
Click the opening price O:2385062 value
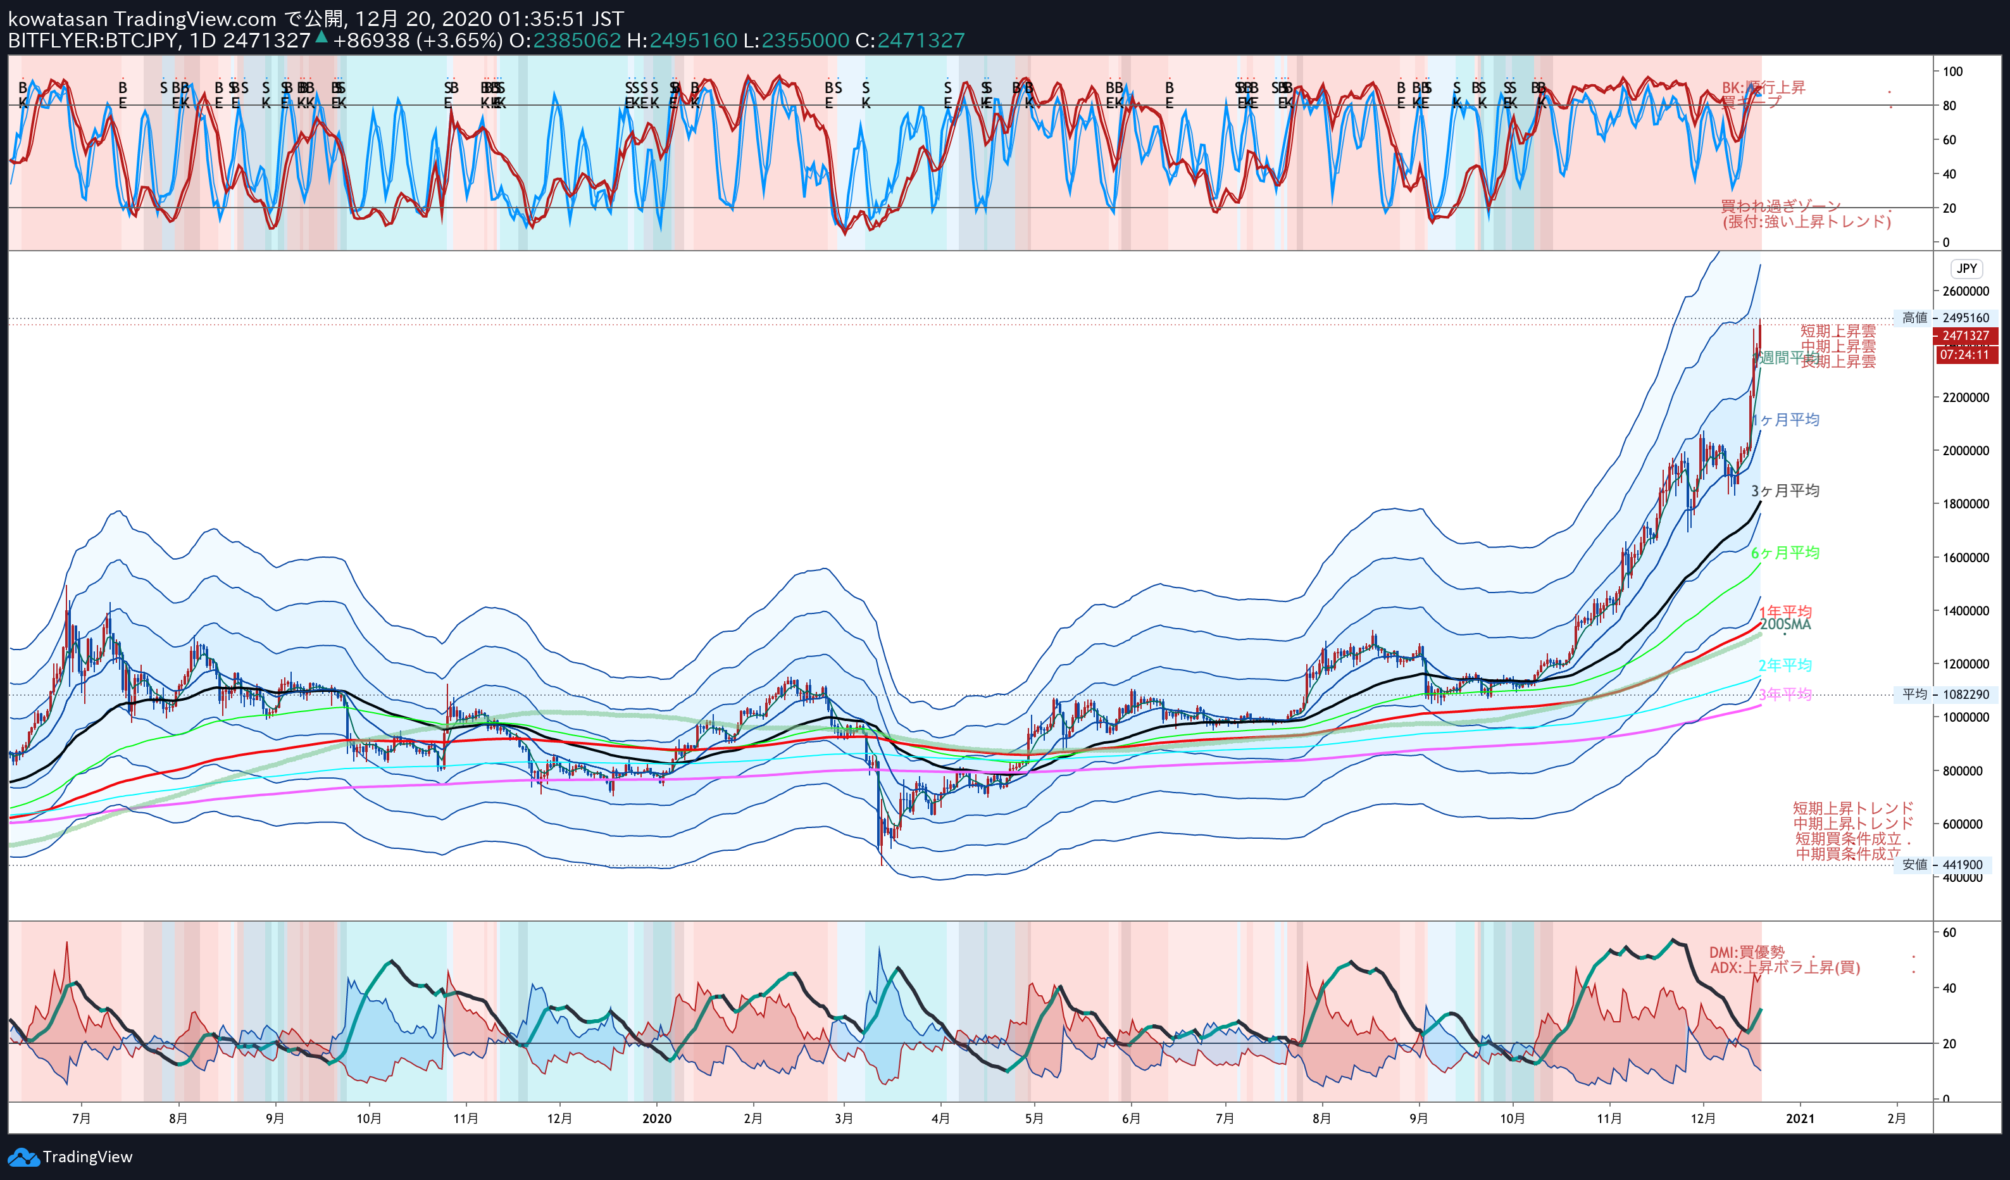tap(565, 40)
